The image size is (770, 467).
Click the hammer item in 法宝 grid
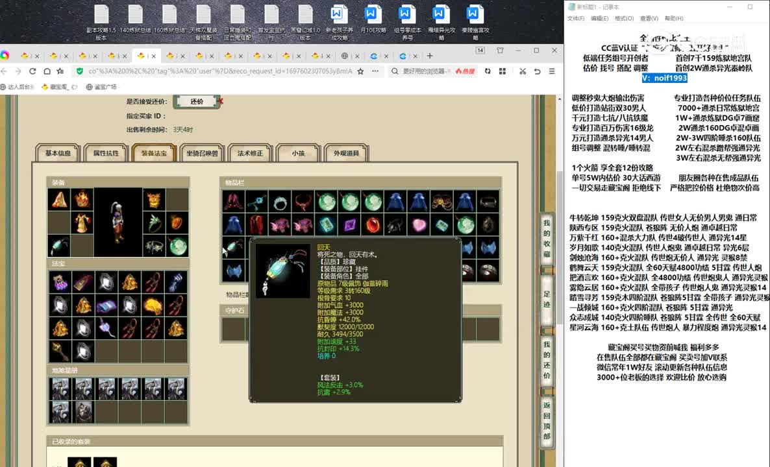60,351
